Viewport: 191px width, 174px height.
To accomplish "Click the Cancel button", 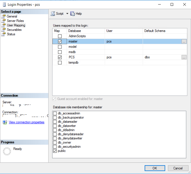I will (178, 168).
